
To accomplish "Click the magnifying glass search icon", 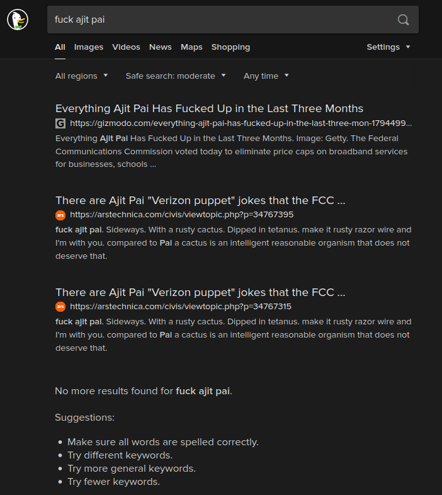I will pyautogui.click(x=403, y=20).
